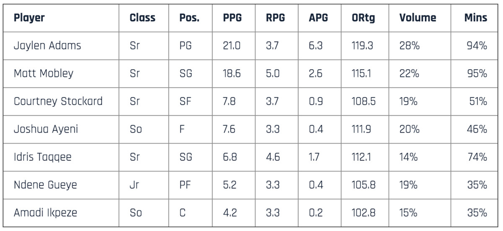Viewport: 503px width, 231px height.
Task: Click the RPG column header
Action: (x=275, y=18)
